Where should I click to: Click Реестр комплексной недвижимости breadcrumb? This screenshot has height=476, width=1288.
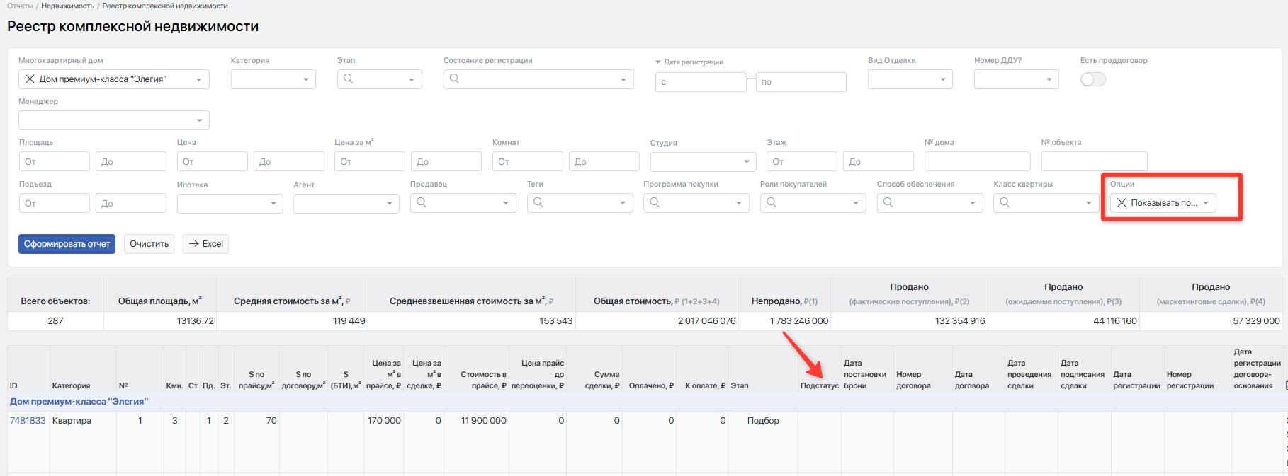165,6
